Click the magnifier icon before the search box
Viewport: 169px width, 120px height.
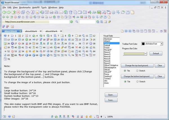(77, 22)
